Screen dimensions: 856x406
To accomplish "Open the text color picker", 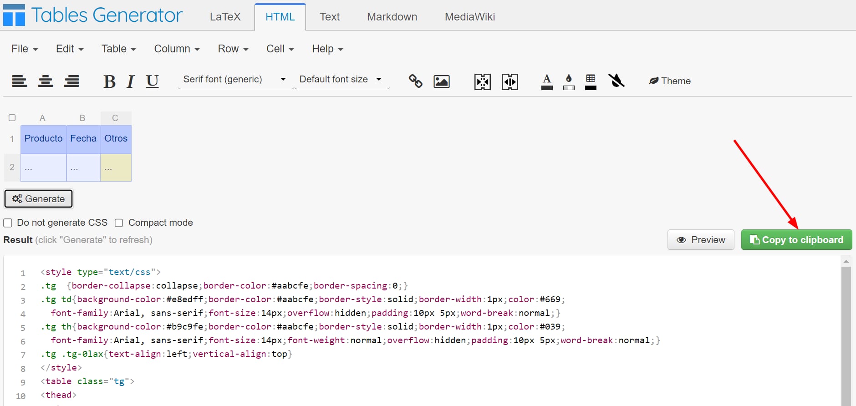I will [547, 81].
